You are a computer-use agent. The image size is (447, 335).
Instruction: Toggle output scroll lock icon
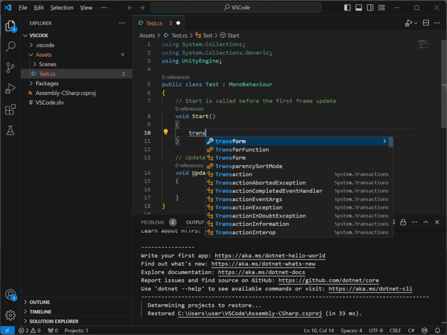click(403, 222)
